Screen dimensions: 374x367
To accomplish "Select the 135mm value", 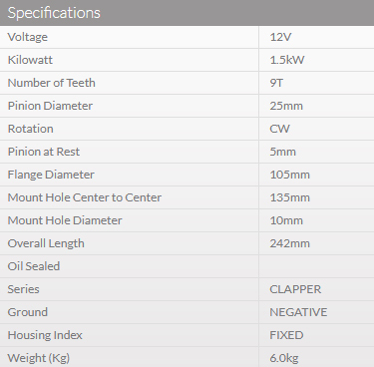I will [x=289, y=197].
